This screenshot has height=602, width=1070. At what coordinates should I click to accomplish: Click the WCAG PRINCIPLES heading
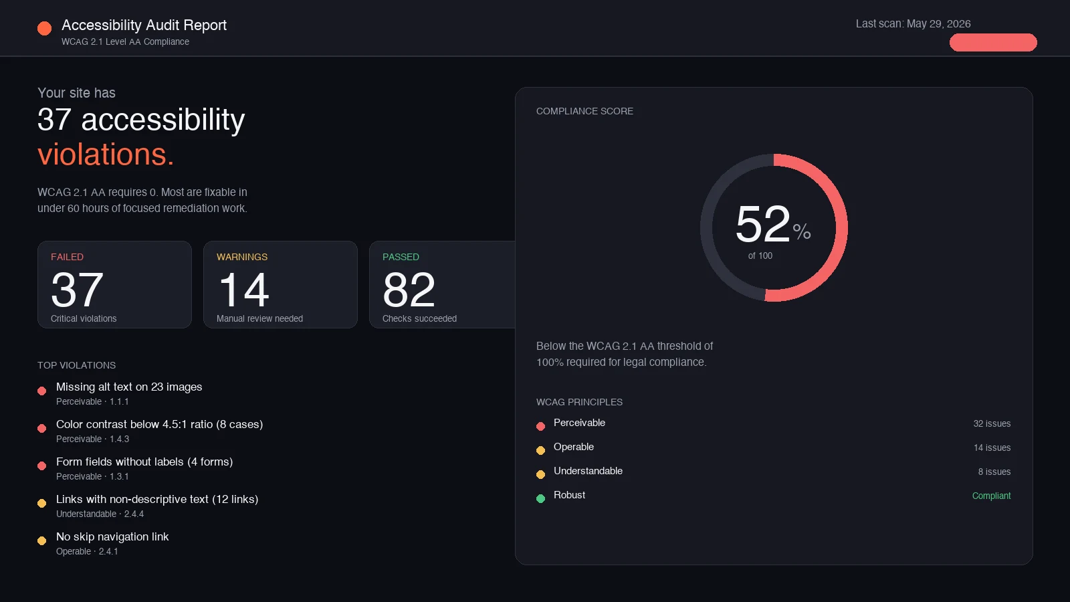[579, 402]
